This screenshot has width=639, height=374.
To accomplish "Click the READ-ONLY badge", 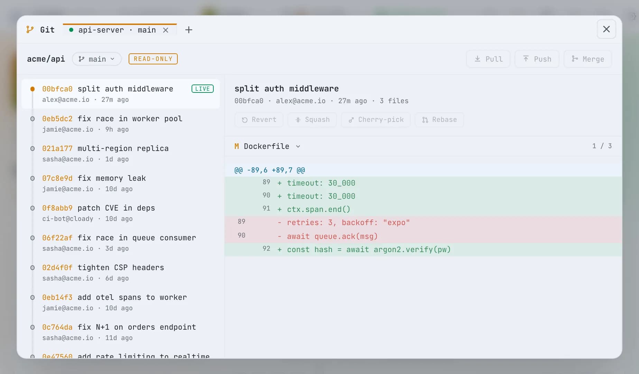I will (153, 59).
